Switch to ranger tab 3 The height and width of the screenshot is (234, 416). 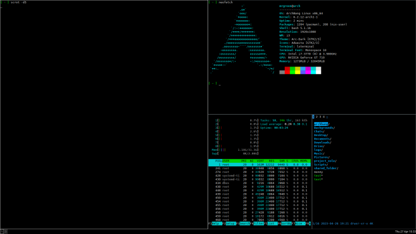coord(320,116)
